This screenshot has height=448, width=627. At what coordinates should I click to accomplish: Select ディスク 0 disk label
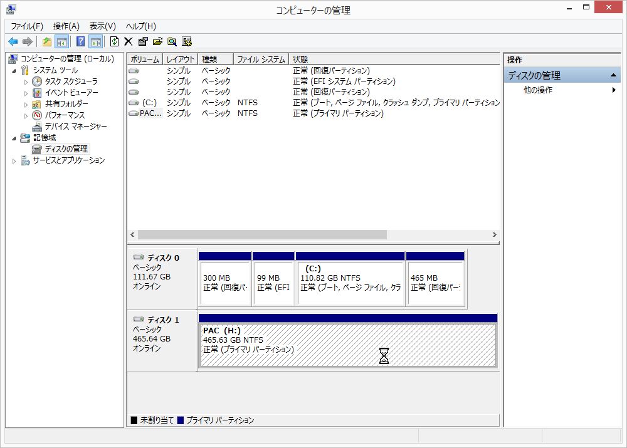(162, 258)
